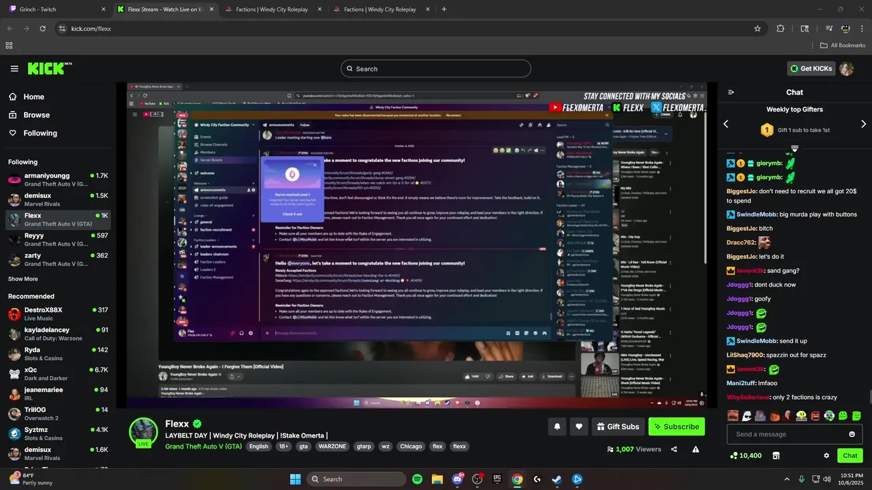This screenshot has height=490, width=872.
Task: Open Steam from the taskbar
Action: 557,479
